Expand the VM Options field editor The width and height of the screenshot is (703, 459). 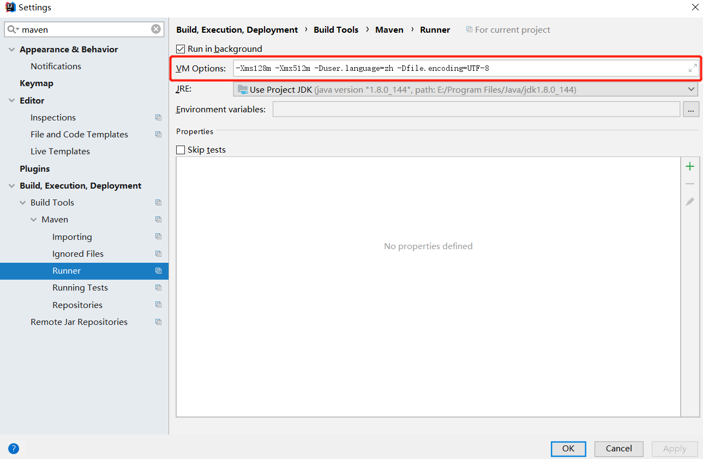693,68
